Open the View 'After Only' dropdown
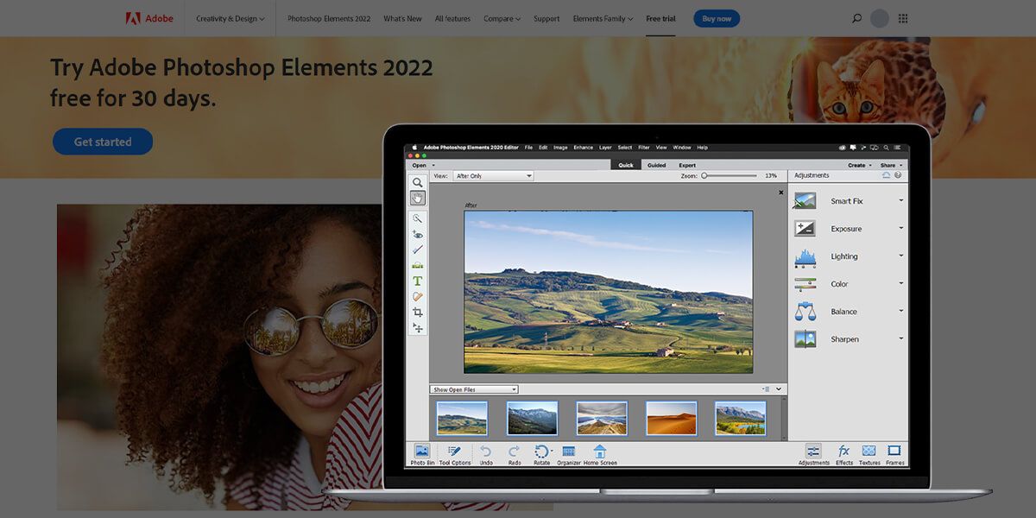The width and height of the screenshot is (1036, 518). [x=494, y=176]
